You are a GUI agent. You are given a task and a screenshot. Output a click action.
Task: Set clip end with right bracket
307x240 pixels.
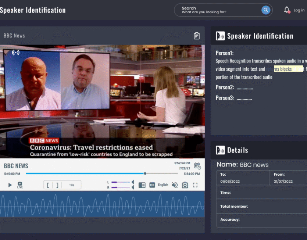point(57,185)
